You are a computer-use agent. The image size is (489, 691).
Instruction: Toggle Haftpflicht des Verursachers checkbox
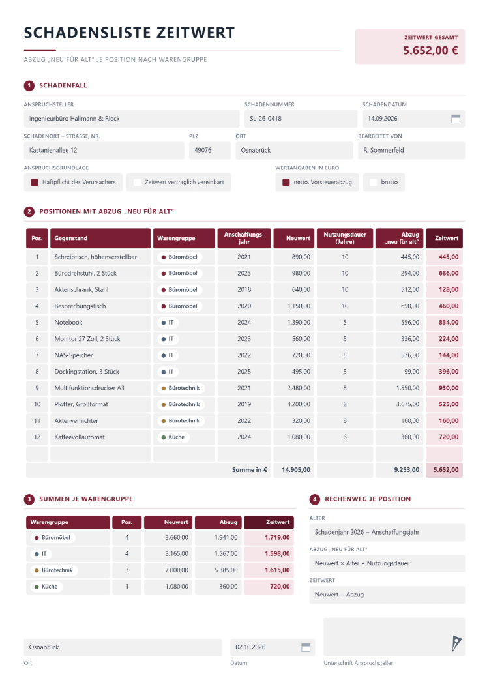tap(35, 182)
